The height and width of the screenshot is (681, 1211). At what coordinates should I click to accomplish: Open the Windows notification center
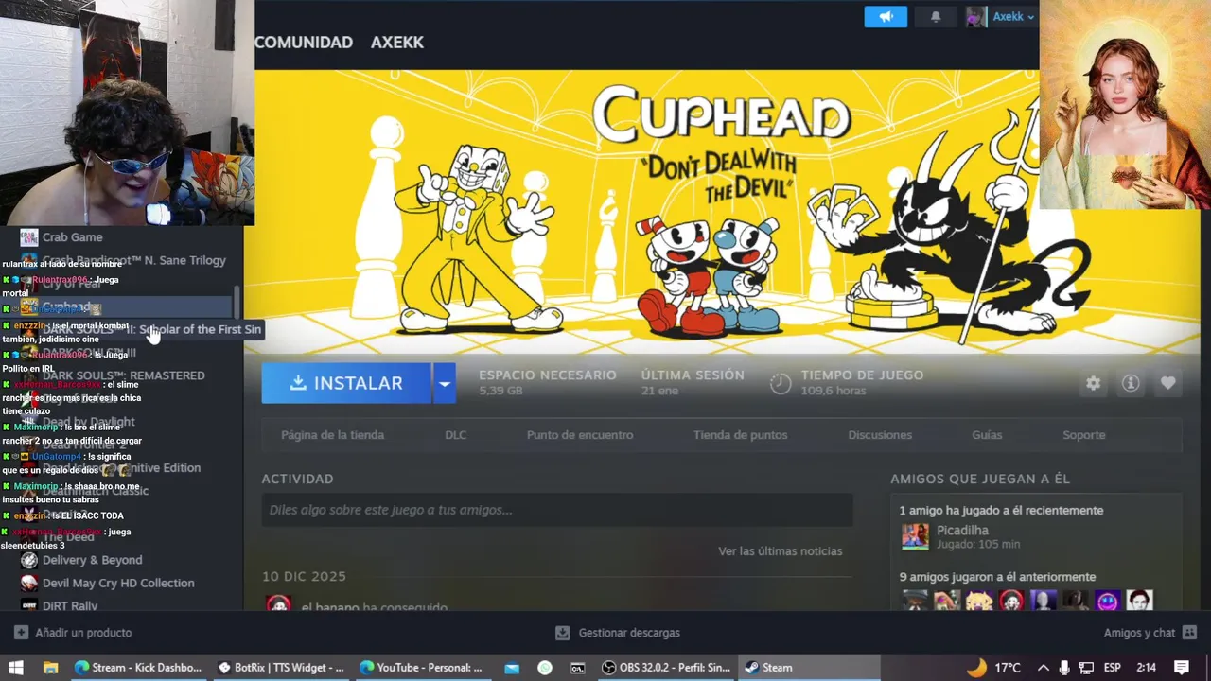tap(1182, 668)
